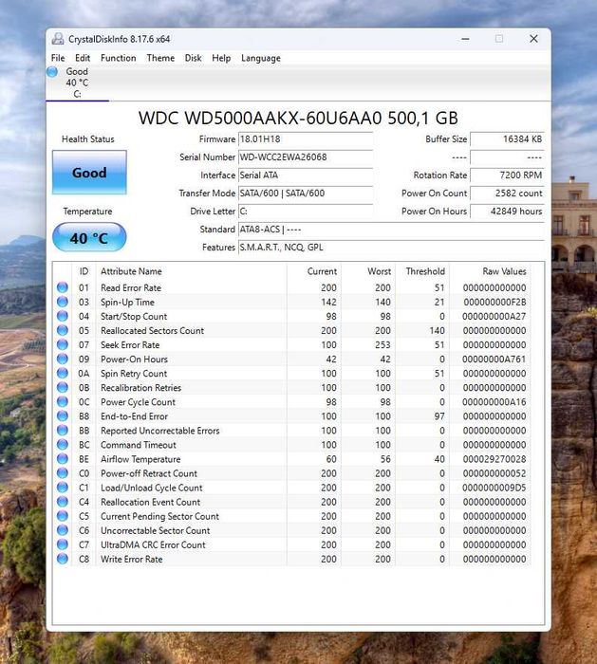Click the Standard field ATA8-ACS
The height and width of the screenshot is (664, 597).
click(x=391, y=230)
